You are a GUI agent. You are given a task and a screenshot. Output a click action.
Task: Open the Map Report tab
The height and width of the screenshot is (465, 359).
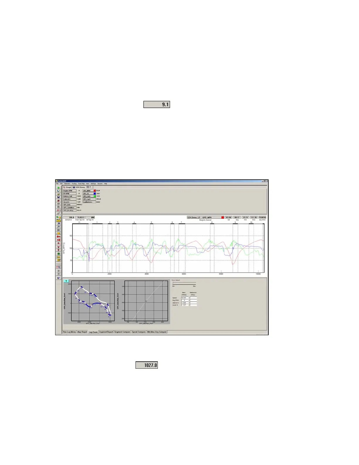[82, 332]
